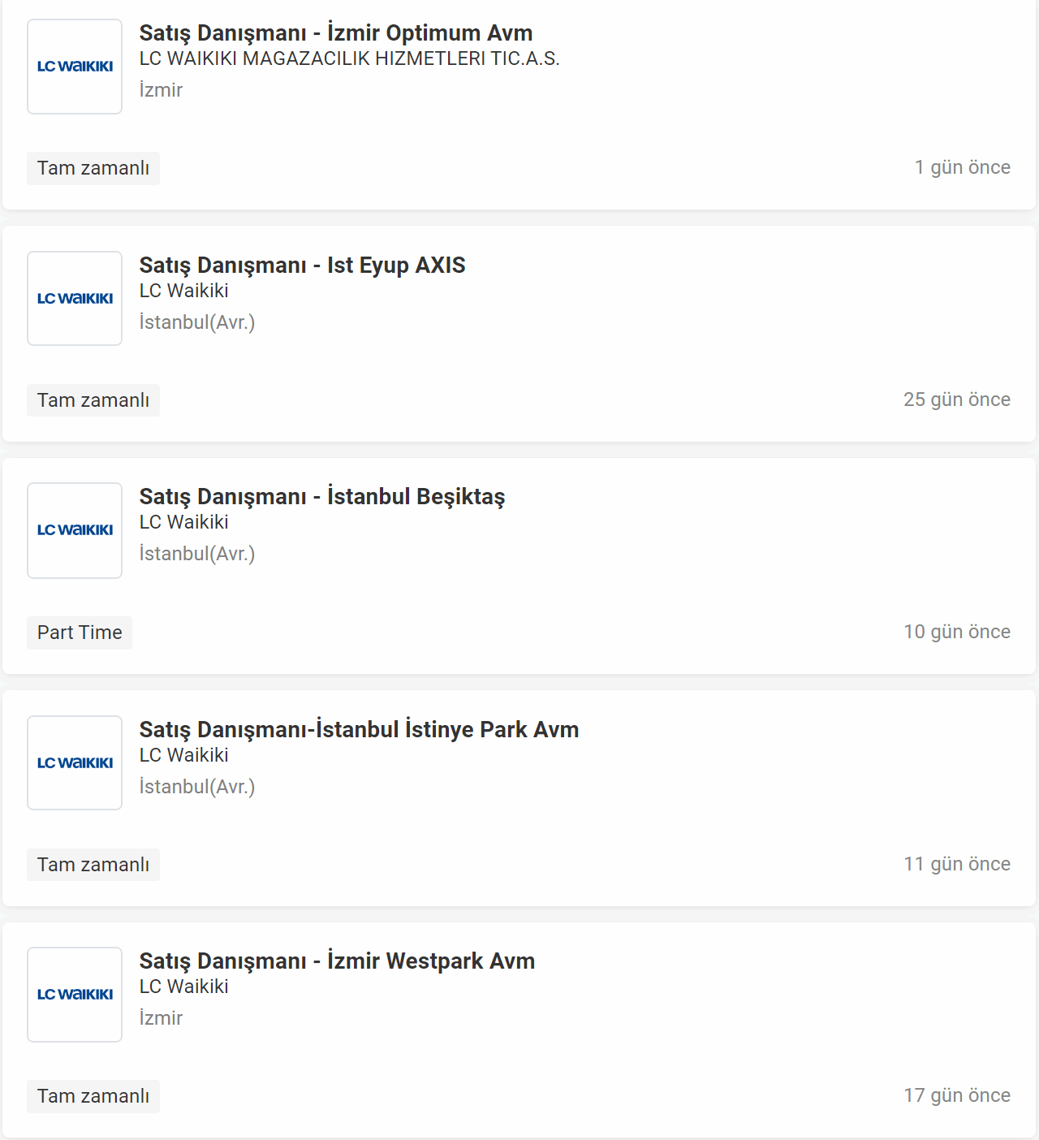Click LC Waikiki logo on İstanbul Beşiktaş listing
This screenshot has height=1140, width=1039.
click(75, 530)
